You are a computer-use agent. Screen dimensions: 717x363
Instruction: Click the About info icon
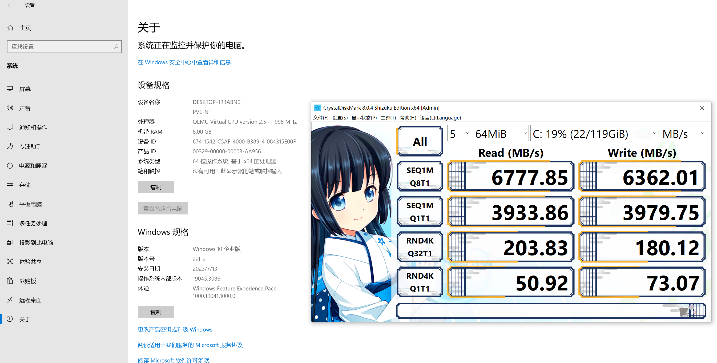10,319
